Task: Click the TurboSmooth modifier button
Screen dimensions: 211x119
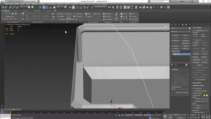Action: click(185, 43)
